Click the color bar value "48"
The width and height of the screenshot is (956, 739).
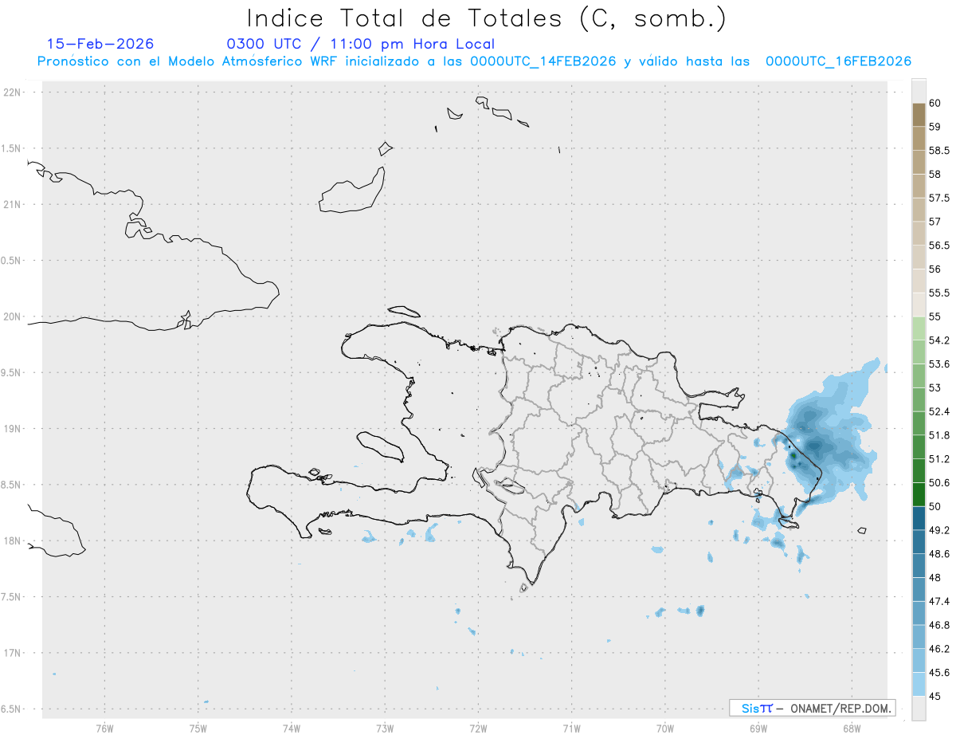pos(935,578)
